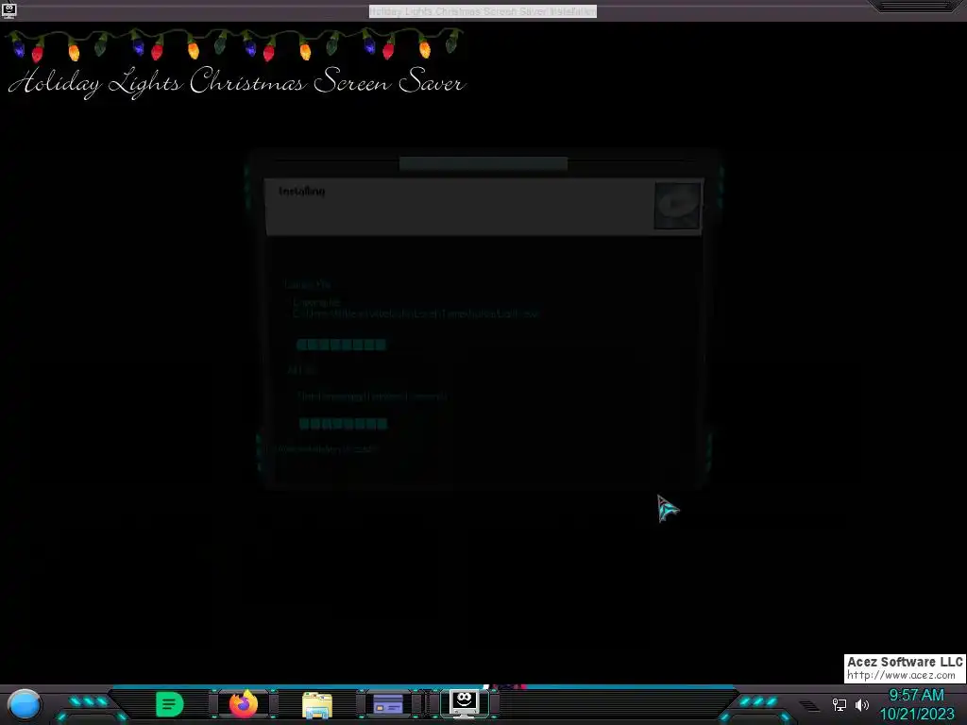
Task: Click the network tray icon
Action: coord(840,704)
